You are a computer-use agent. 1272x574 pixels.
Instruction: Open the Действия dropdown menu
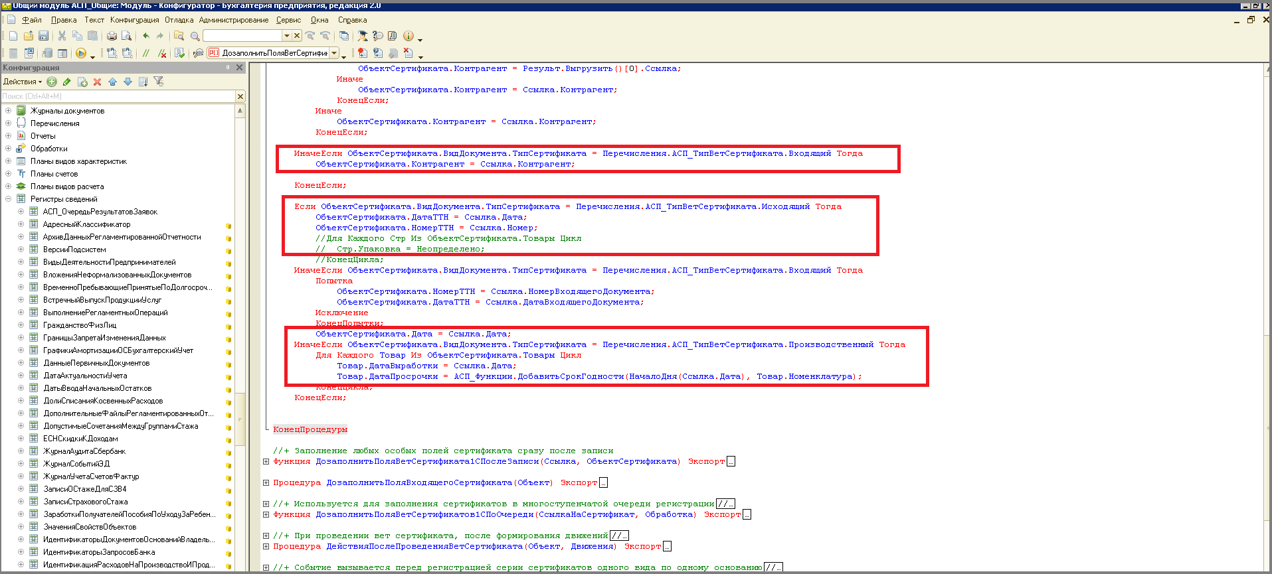tap(22, 82)
